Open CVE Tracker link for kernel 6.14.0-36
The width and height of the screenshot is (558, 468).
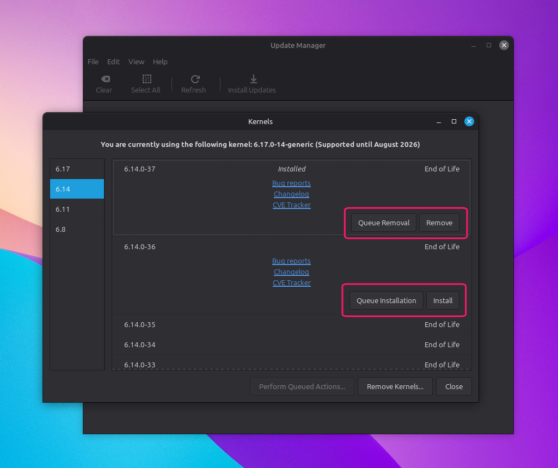[291, 283]
